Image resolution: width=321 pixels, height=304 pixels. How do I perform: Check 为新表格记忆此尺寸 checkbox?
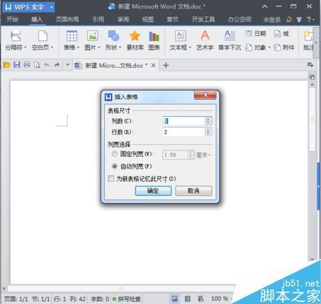111,179
